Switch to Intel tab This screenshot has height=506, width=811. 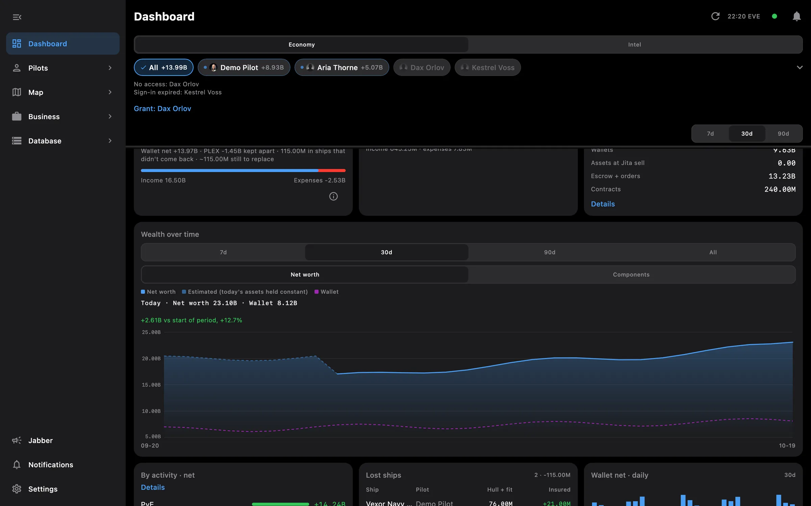[x=635, y=45]
